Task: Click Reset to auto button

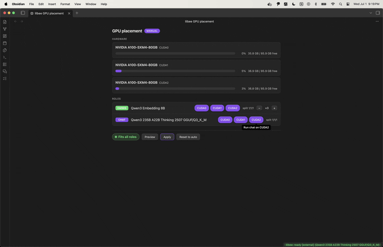Action: (188, 137)
